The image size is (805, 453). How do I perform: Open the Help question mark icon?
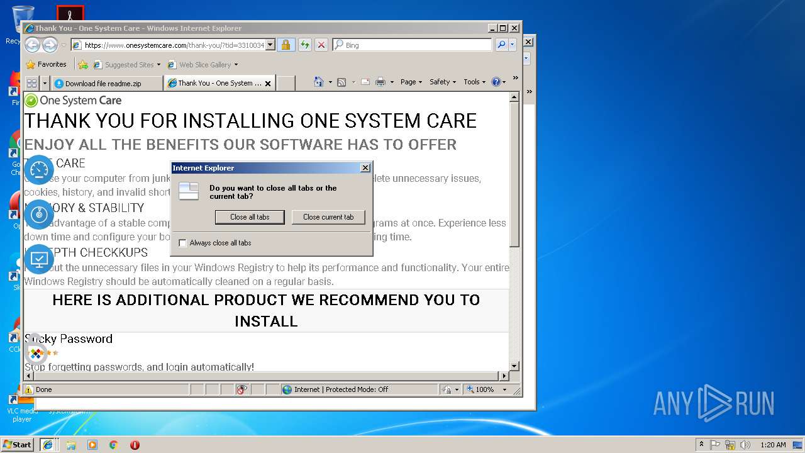click(x=496, y=82)
